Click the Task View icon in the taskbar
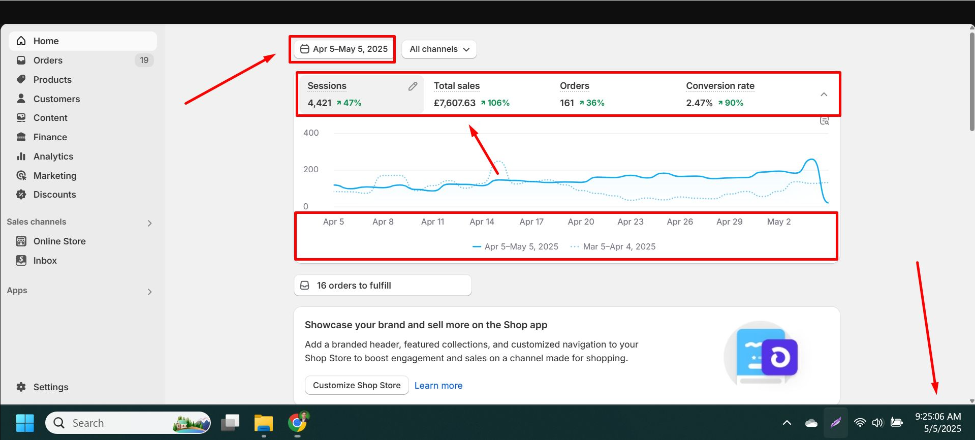Screen dimensions: 975x440 [x=230, y=423]
